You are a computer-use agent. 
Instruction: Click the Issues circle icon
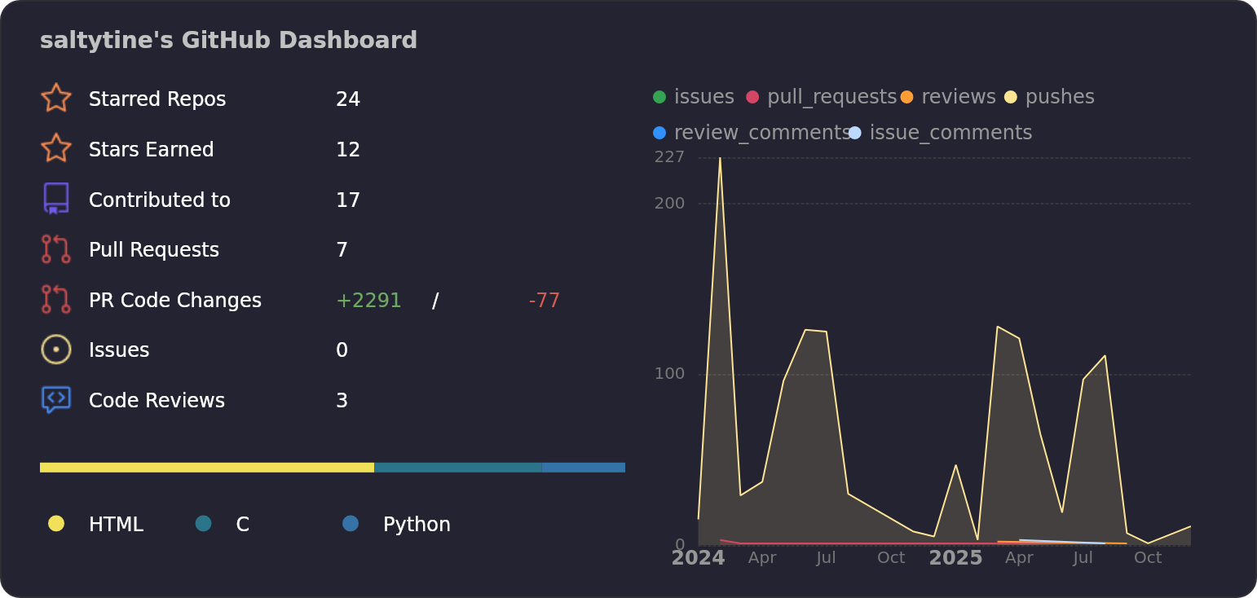(x=55, y=350)
